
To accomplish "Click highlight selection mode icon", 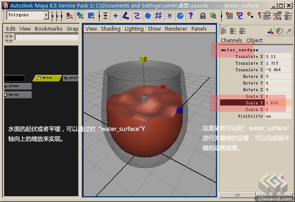I will (213, 16).
